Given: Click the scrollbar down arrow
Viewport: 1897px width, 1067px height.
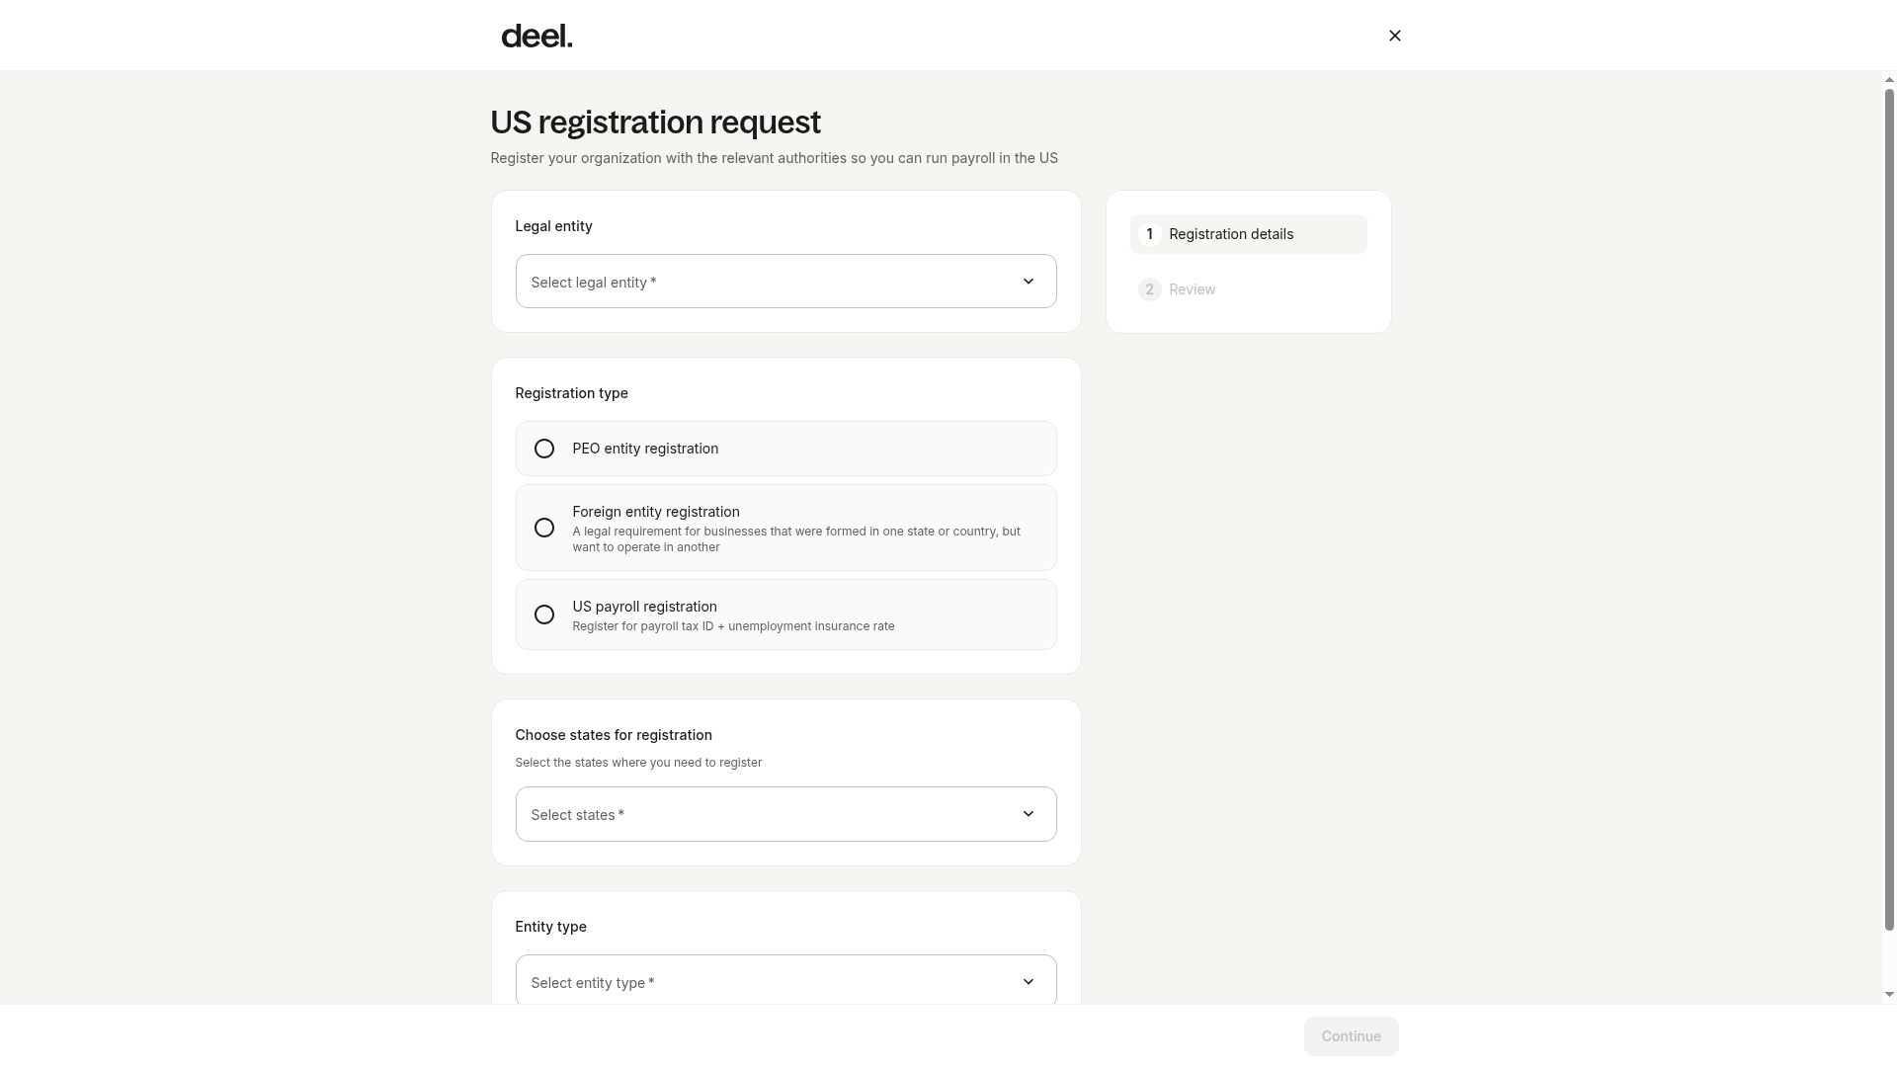Looking at the screenshot, I should (1889, 995).
